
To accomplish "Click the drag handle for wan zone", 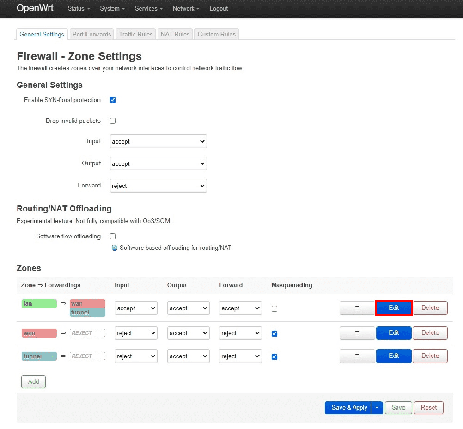I will pyautogui.click(x=357, y=333).
